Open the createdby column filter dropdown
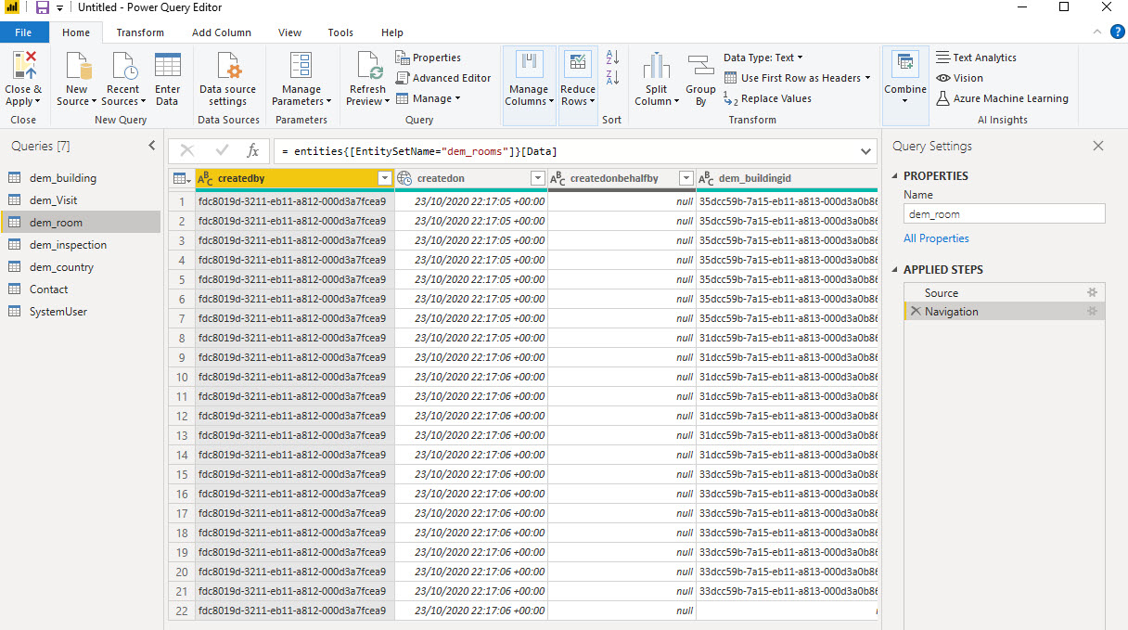Viewport: 1128px width, 630px height. click(x=385, y=178)
